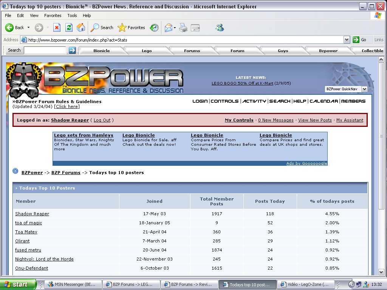Open Shadow Reaper member profile in table
387x290 pixels.
[32, 214]
